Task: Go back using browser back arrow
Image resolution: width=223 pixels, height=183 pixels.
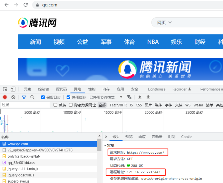Action: tap(6, 5)
